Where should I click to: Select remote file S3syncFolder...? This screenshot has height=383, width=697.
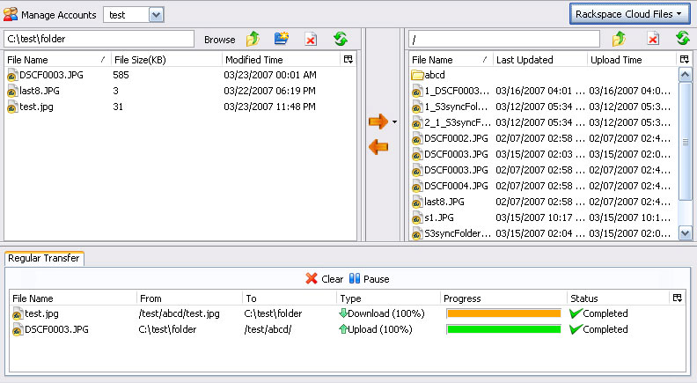544,233
